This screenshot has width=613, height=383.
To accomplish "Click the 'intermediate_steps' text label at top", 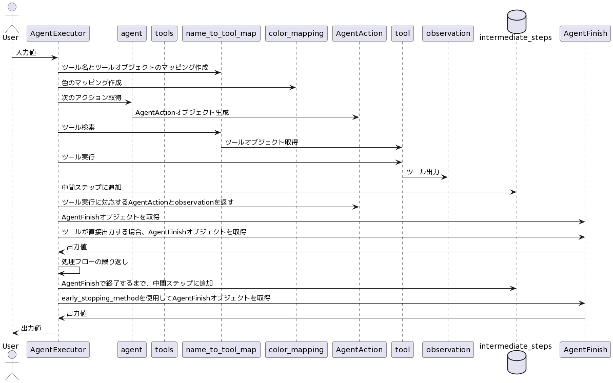I will [x=516, y=37].
